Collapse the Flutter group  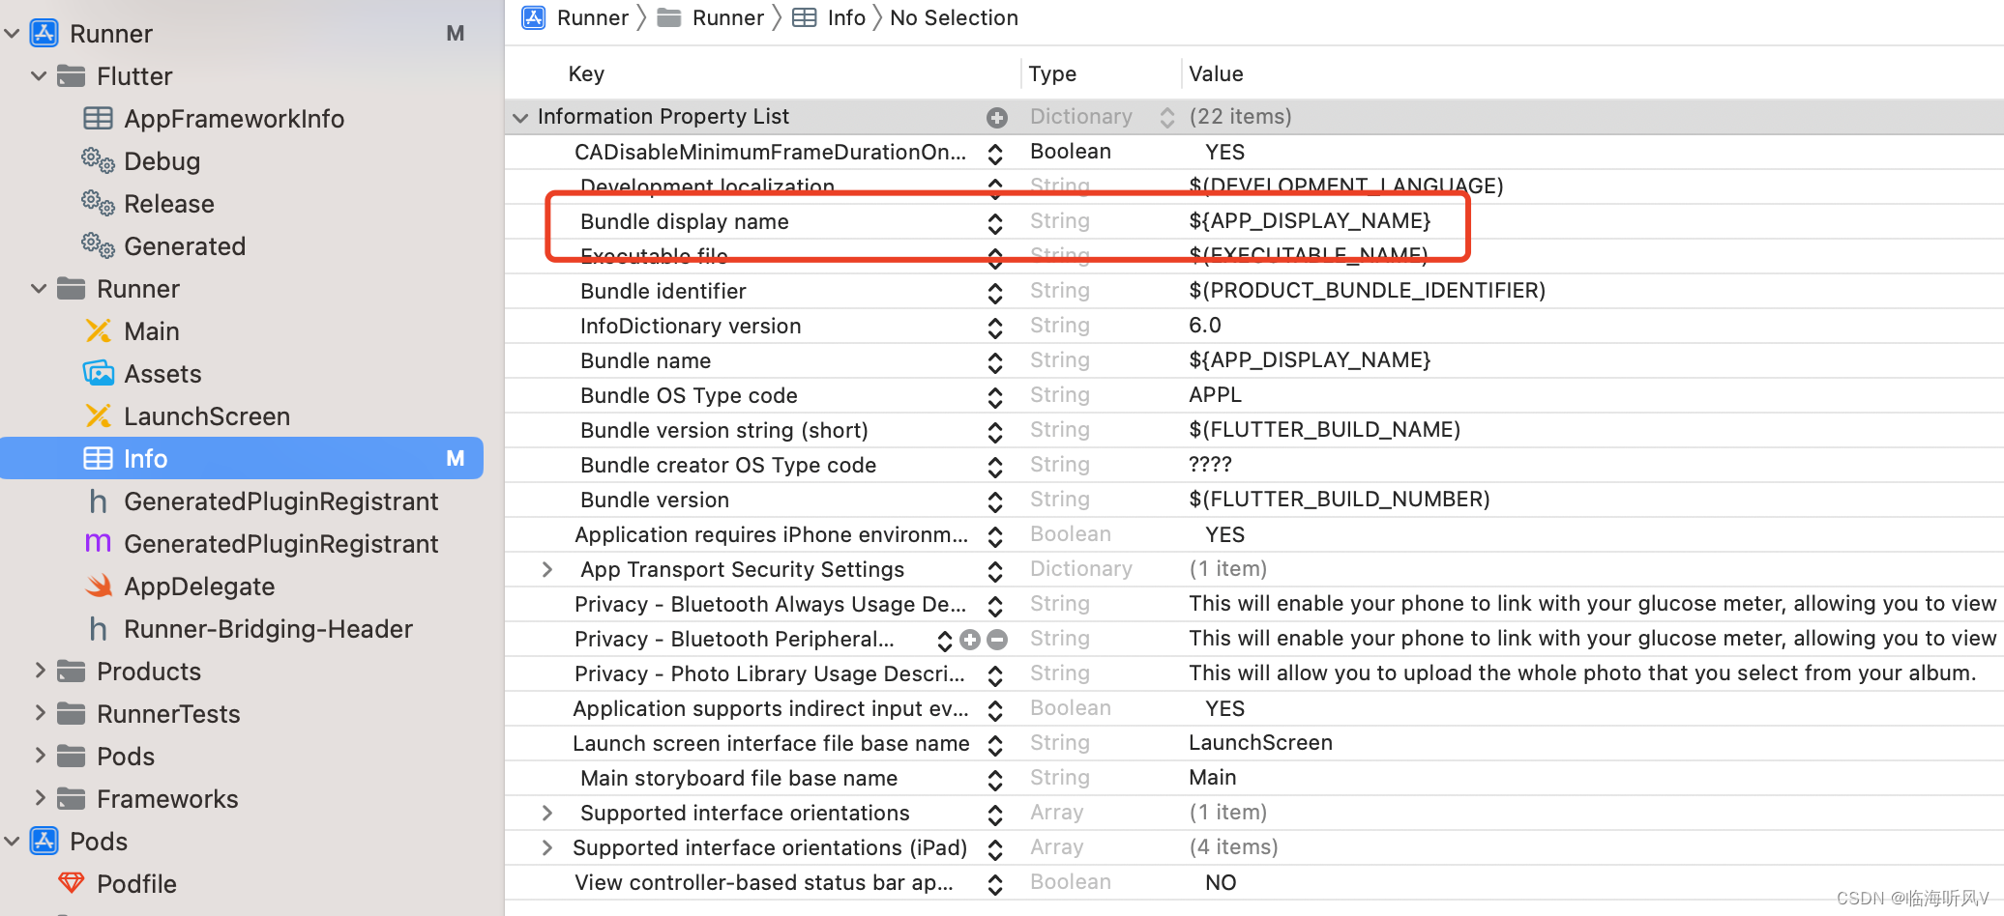40,76
